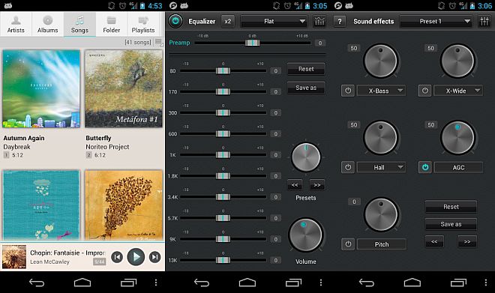The height and width of the screenshot is (293, 495).
Task: Toggle the Hall reverb power button
Action: 348,167
